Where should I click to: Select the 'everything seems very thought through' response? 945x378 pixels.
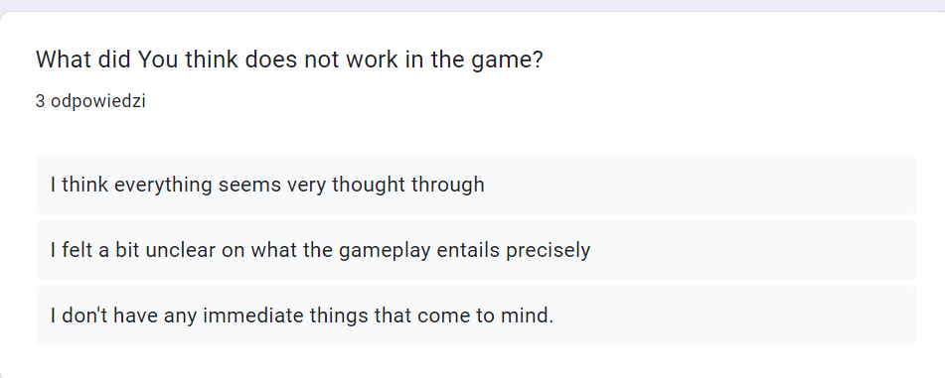(476, 185)
